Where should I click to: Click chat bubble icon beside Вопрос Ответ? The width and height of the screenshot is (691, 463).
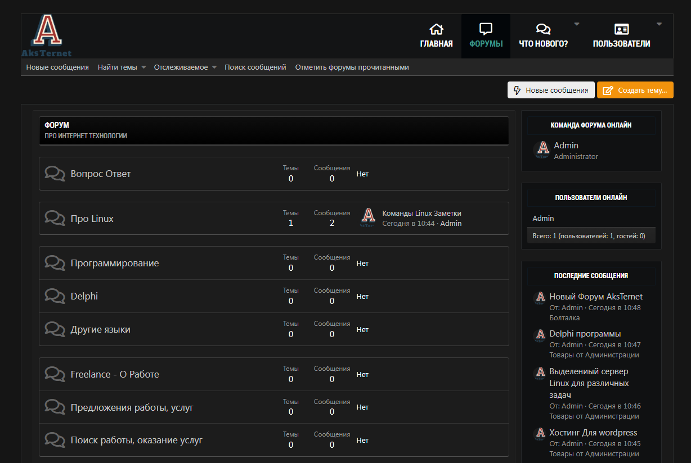click(55, 174)
